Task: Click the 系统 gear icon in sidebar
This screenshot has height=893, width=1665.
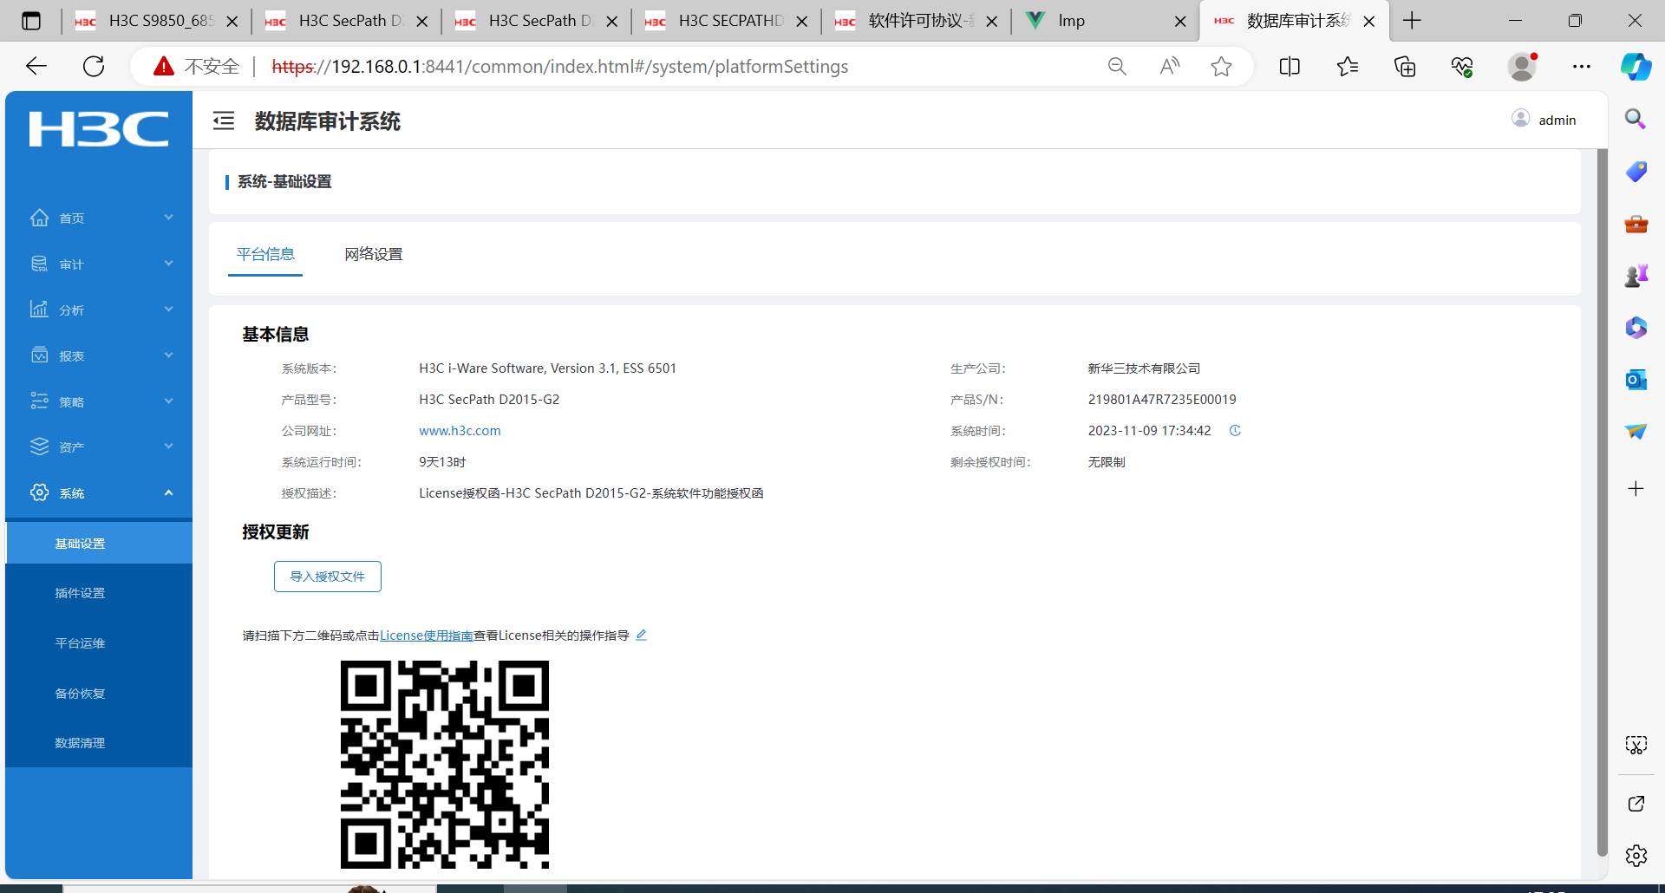Action: pyautogui.click(x=40, y=492)
